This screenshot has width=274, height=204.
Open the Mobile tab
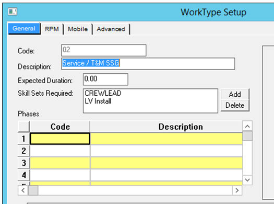[x=78, y=29]
